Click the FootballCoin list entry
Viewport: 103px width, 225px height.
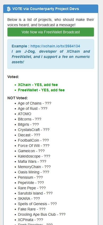[x=33, y=140]
